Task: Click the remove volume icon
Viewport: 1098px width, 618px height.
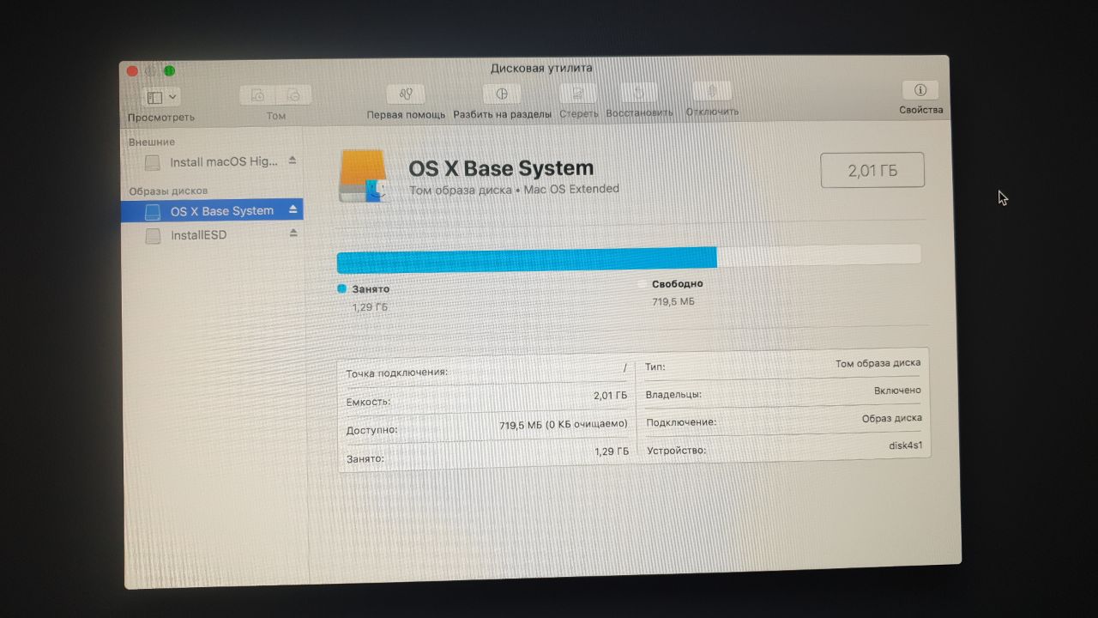Action: pos(294,95)
